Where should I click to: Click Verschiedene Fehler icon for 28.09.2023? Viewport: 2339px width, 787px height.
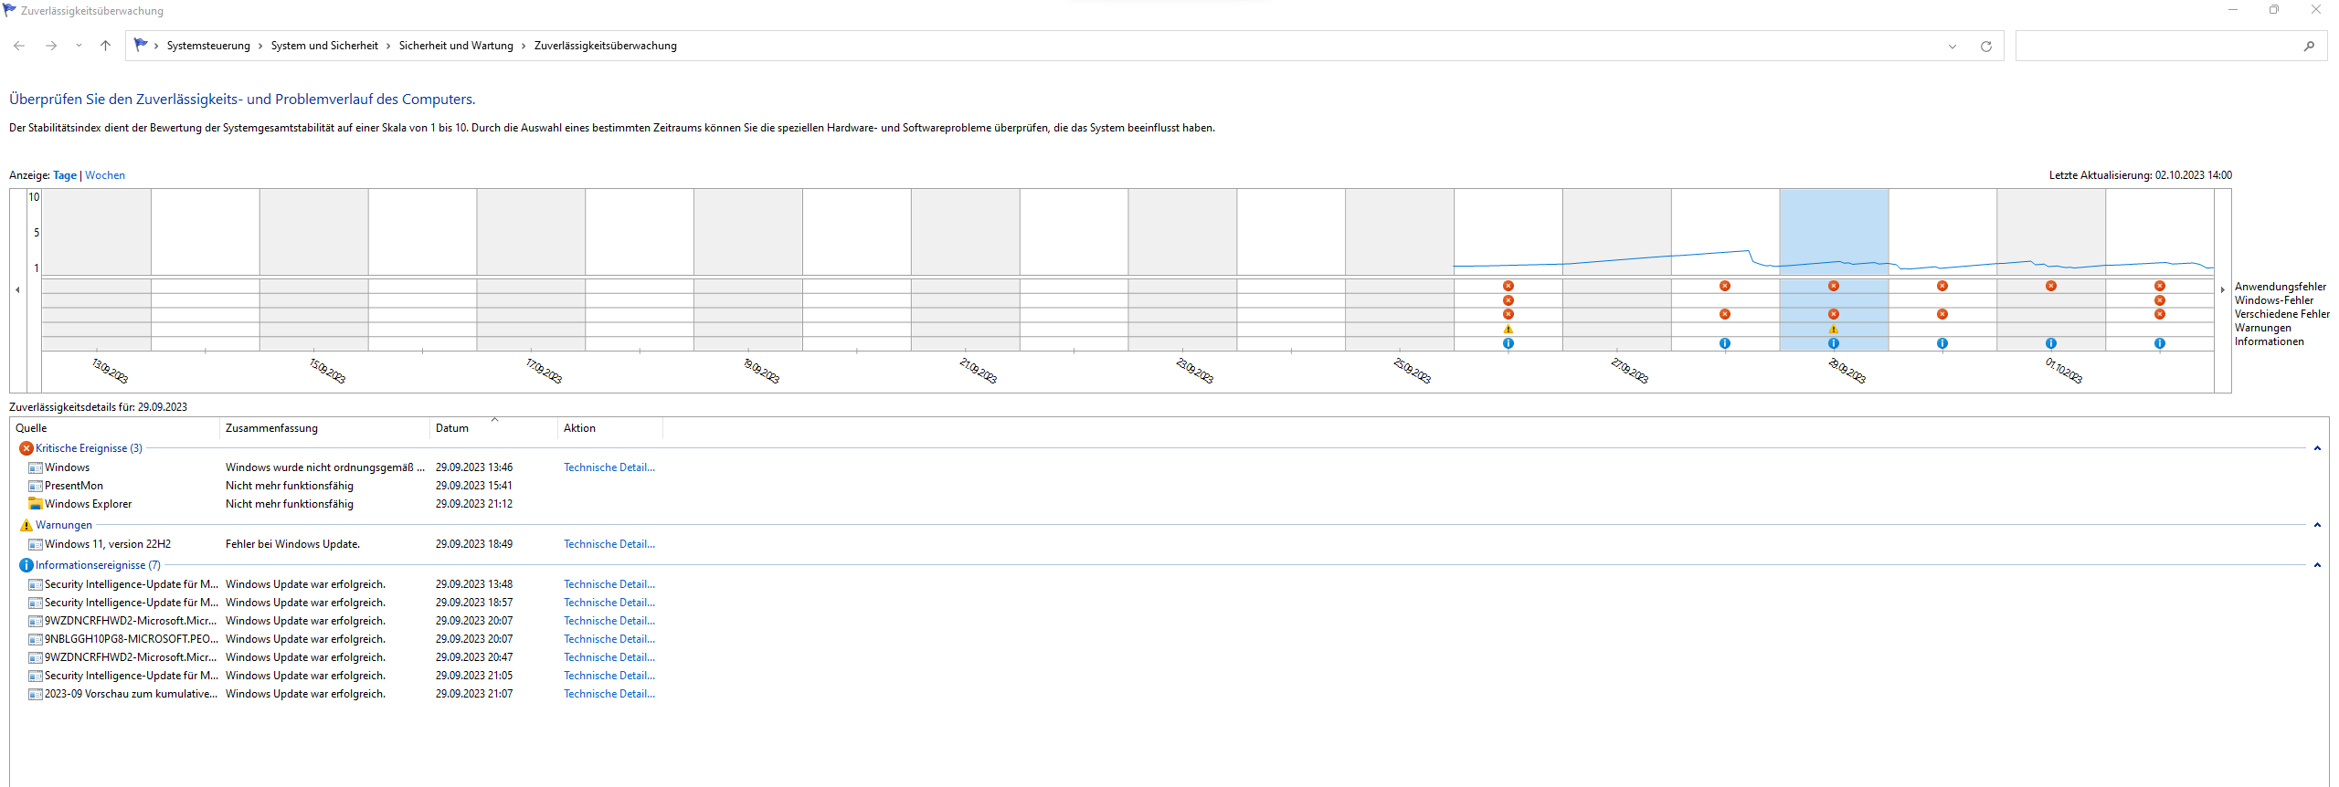tap(1725, 314)
